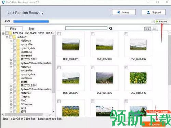Switch to the Type tab
This screenshot has height=128, width=171.
coord(31,28)
